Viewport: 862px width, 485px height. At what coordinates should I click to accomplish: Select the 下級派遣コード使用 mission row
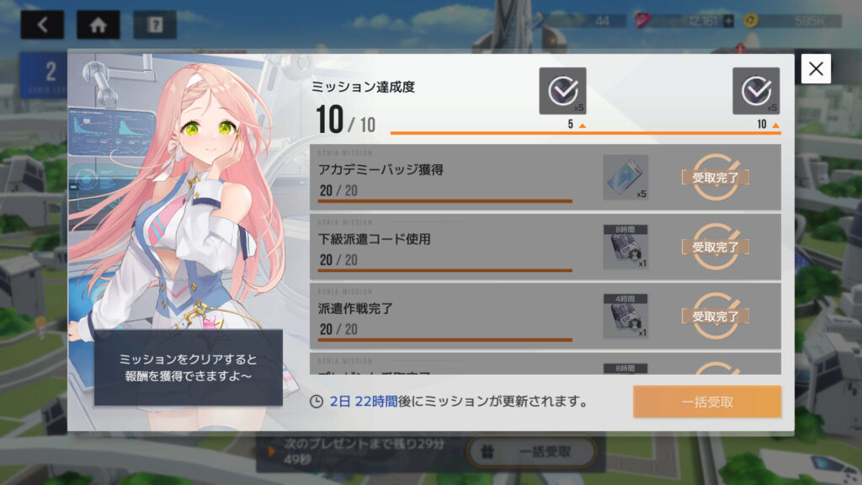pyautogui.click(x=545, y=247)
